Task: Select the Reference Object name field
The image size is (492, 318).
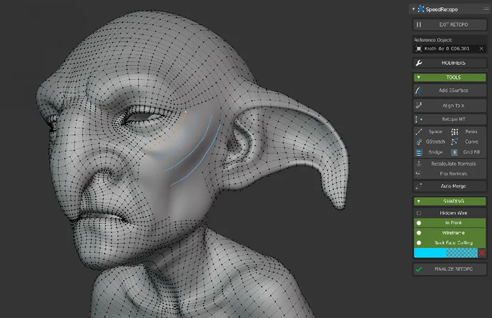Action: click(446, 48)
